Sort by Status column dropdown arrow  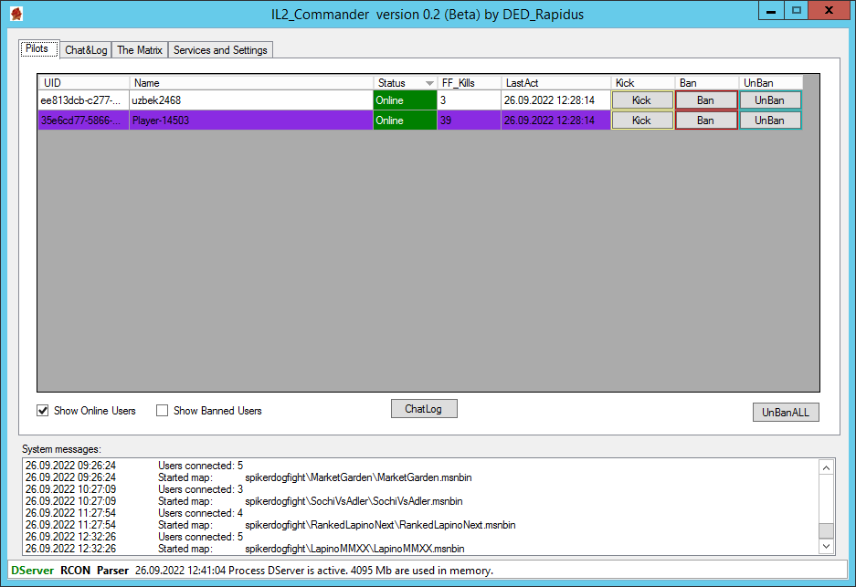click(429, 83)
